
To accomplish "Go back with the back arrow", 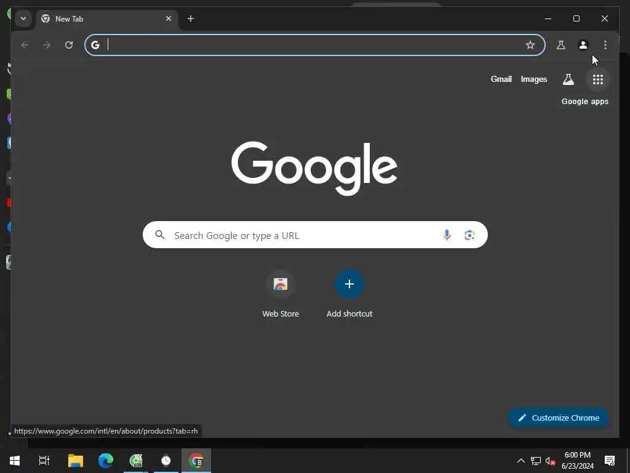I will tap(25, 44).
